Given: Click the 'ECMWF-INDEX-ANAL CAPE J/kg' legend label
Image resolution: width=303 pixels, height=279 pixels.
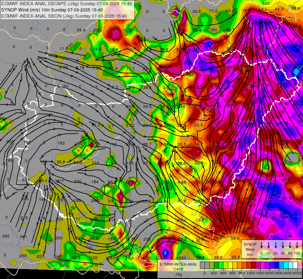Looking at the screenshot, I should pyautogui.click(x=178, y=269).
